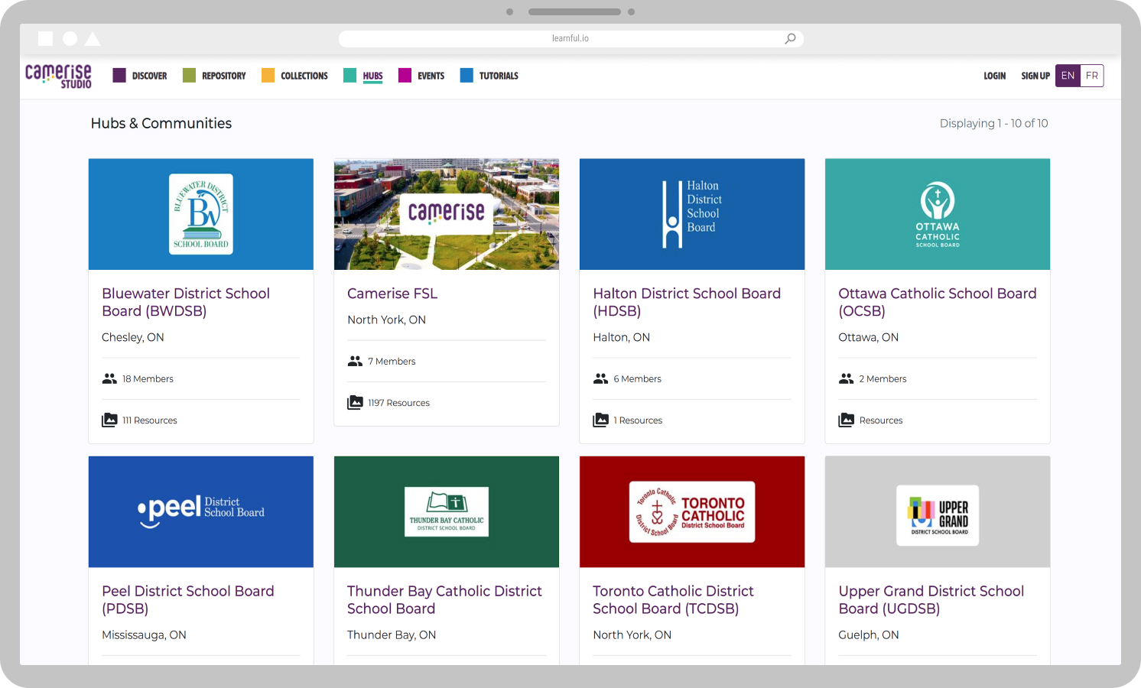
Task: Click the teal Hubs square icon
Action: tap(349, 75)
